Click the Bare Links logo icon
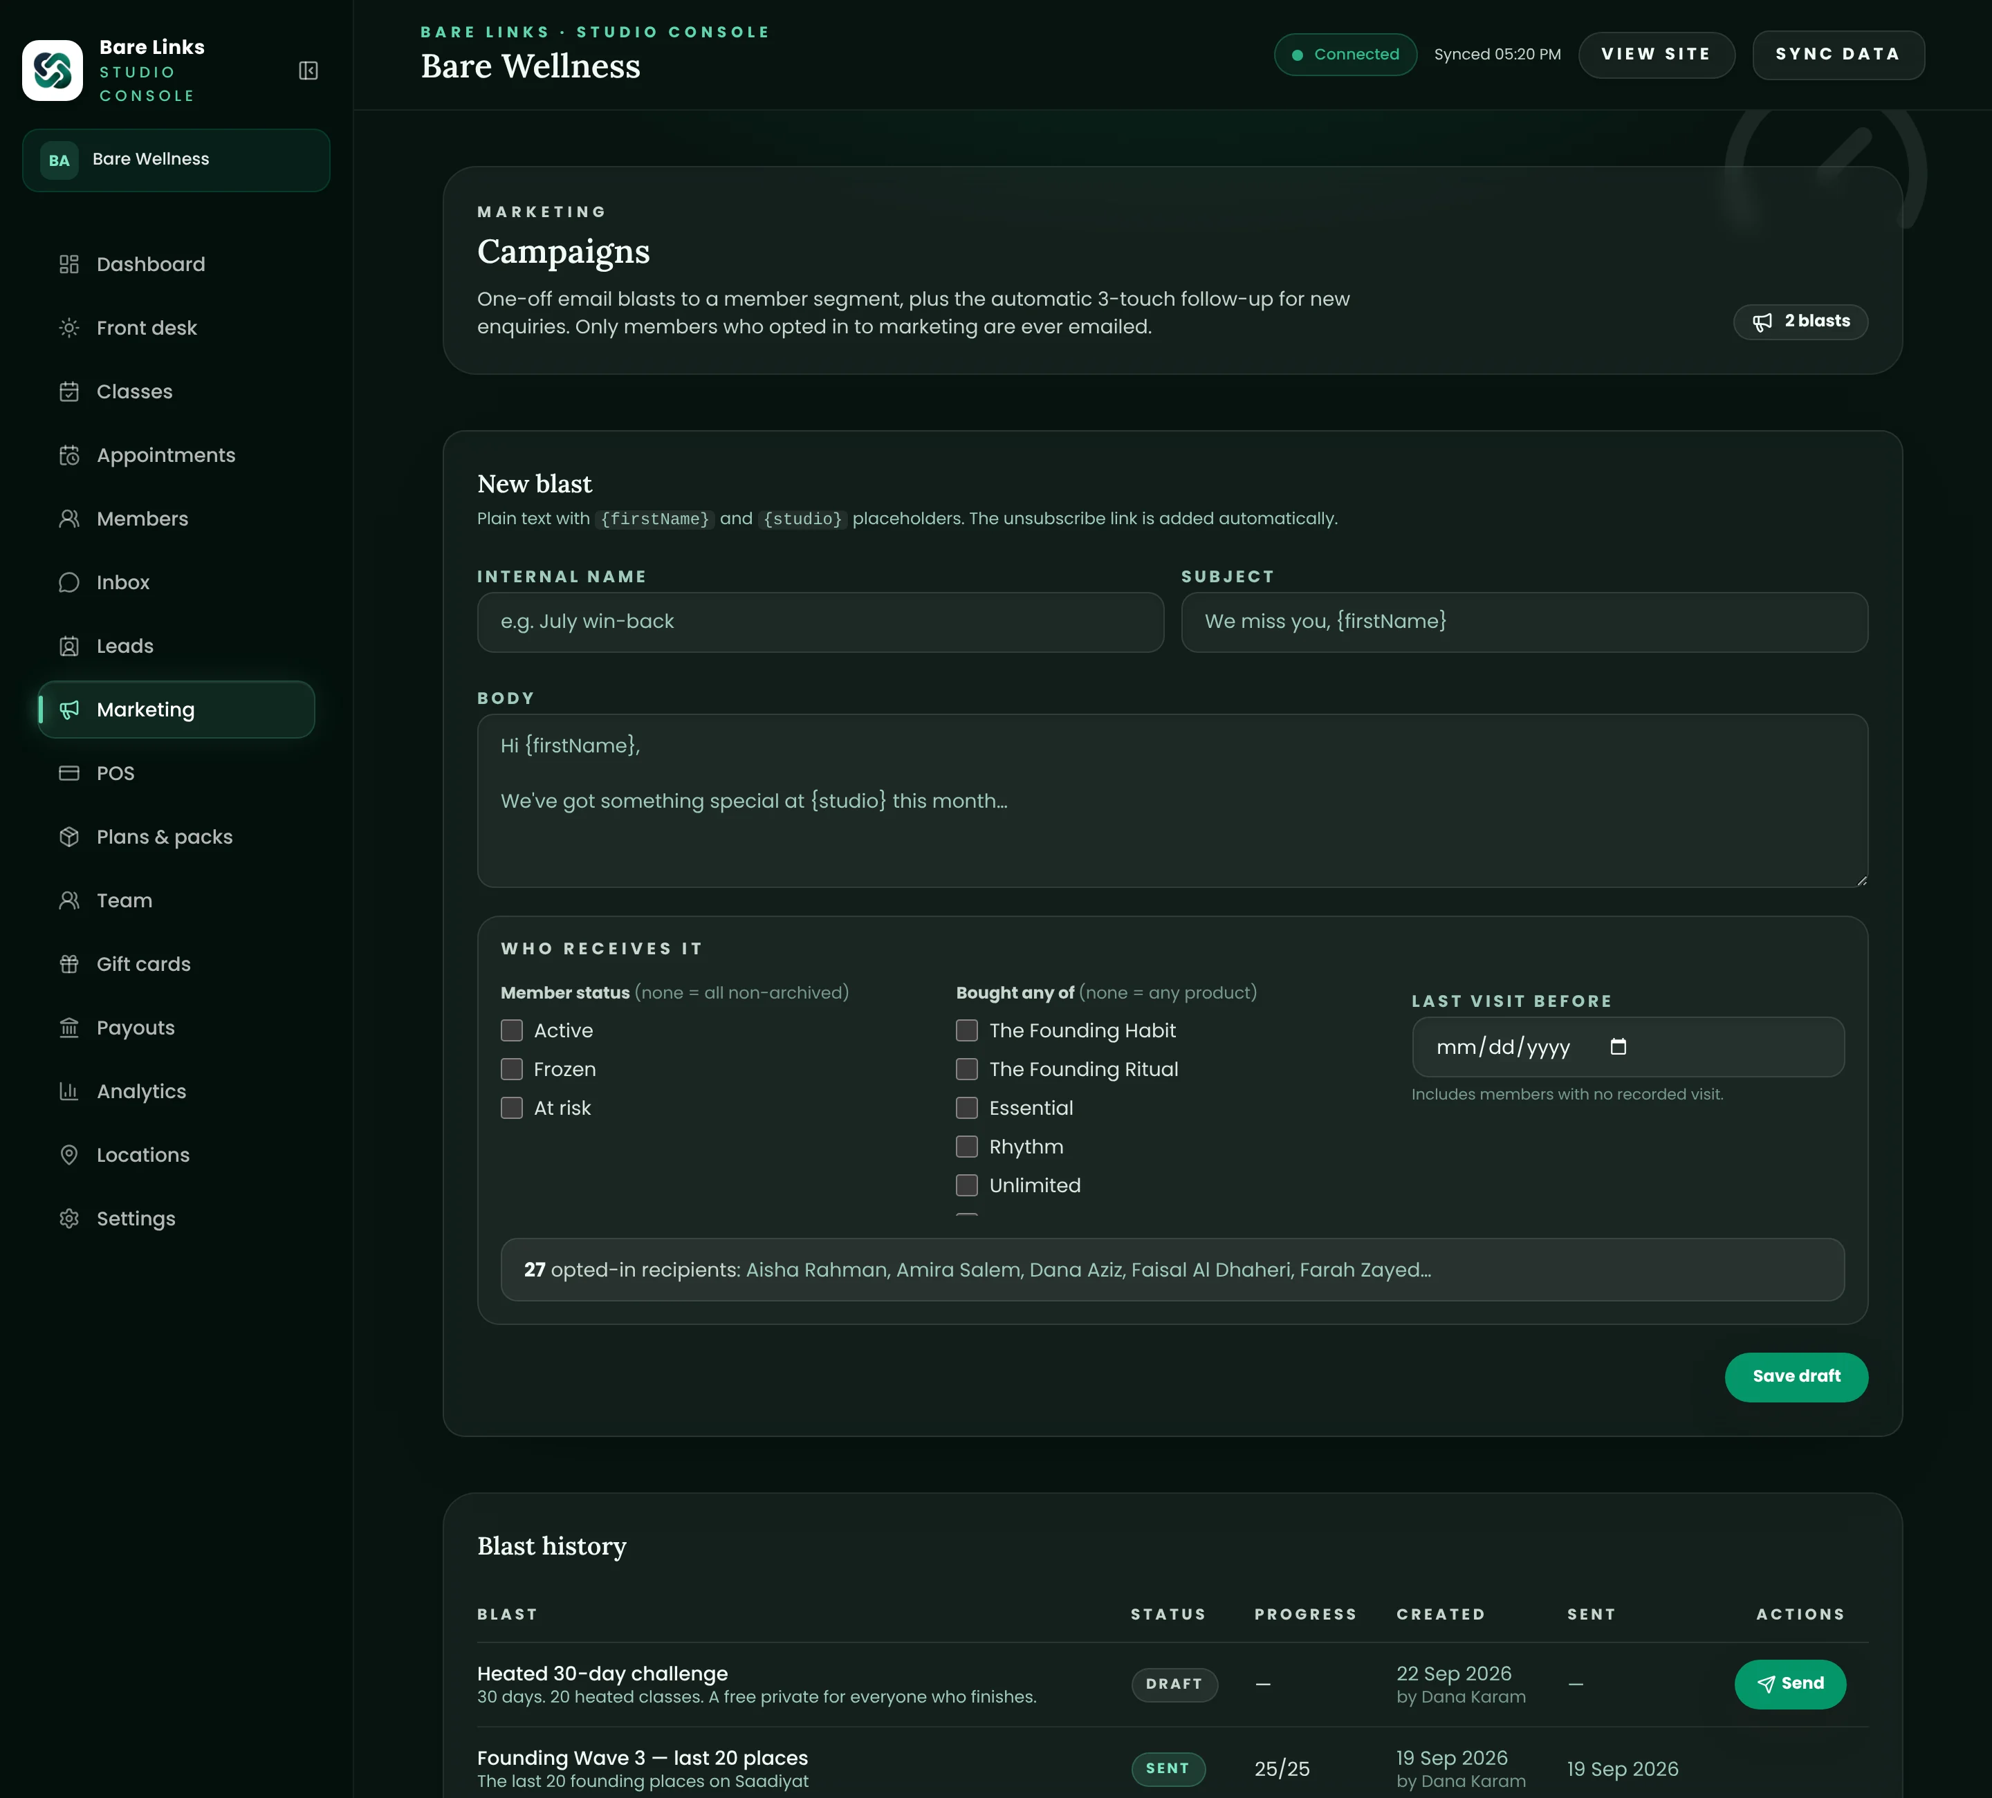This screenshot has height=1798, width=1992. click(53, 70)
